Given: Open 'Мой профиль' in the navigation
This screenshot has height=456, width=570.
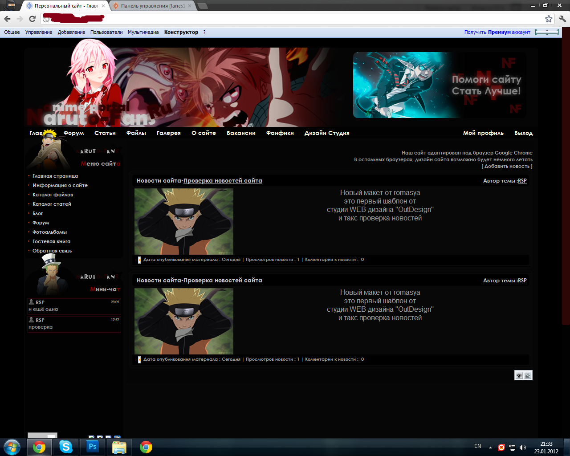Looking at the screenshot, I should pos(483,133).
